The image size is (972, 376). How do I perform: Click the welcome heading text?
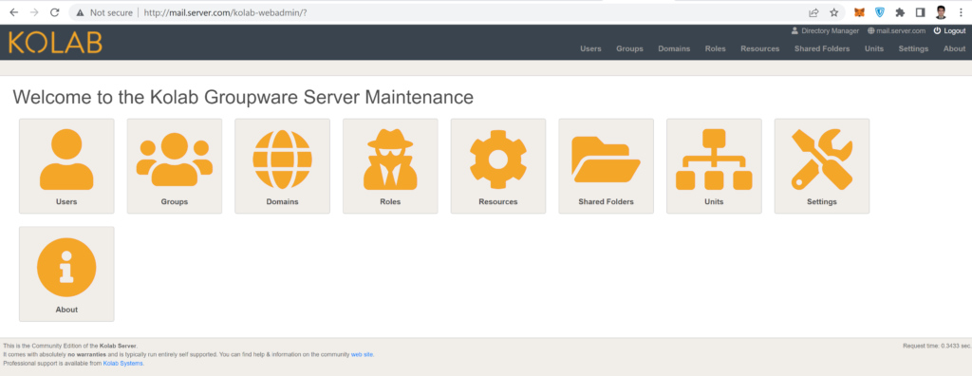coord(243,97)
